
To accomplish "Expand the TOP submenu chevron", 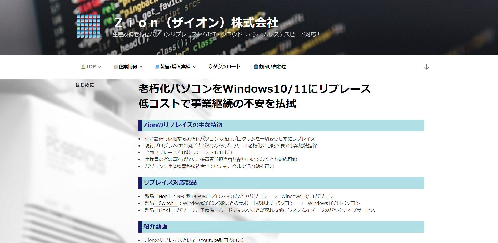I will 99,67.
